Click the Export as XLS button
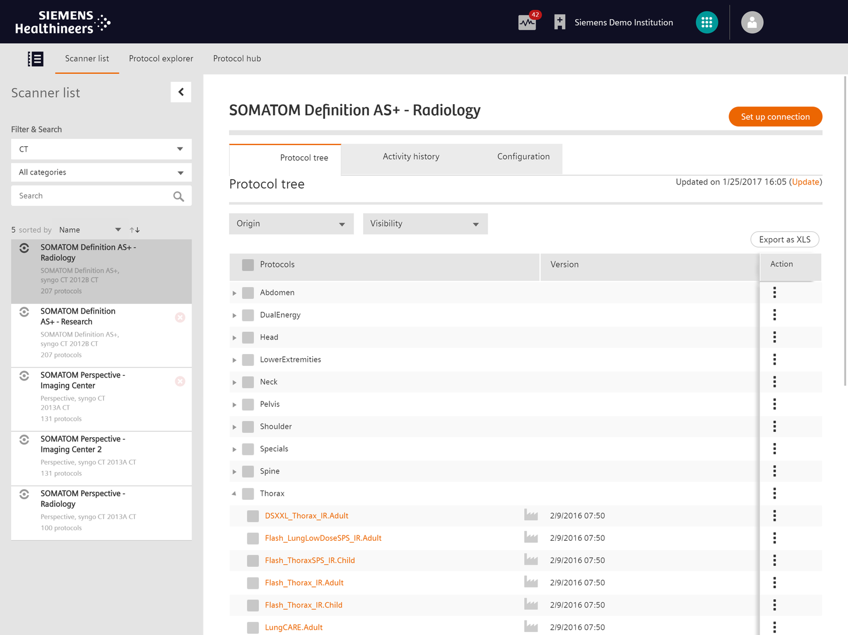Screen dimensions: 848x635 pyautogui.click(x=785, y=239)
